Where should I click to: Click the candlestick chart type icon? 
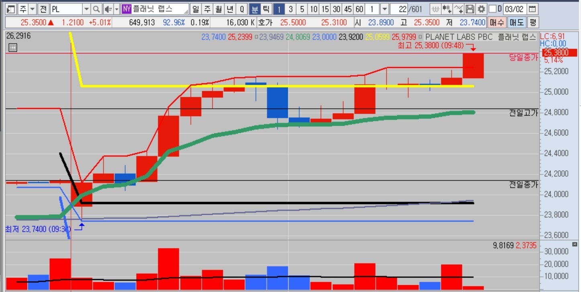tap(446, 9)
